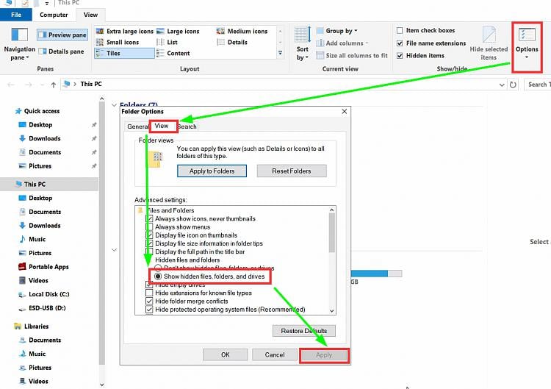Select Extra large icons layout

click(124, 32)
